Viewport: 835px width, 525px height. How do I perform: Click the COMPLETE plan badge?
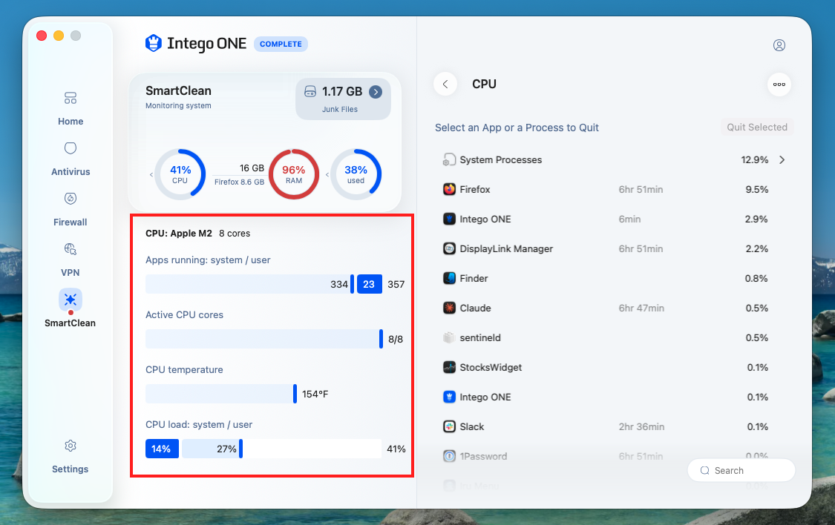coord(281,44)
